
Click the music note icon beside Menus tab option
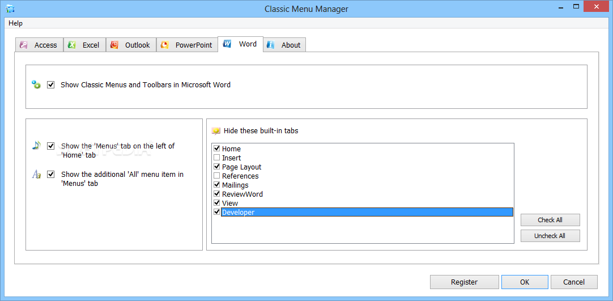pyautogui.click(x=36, y=146)
